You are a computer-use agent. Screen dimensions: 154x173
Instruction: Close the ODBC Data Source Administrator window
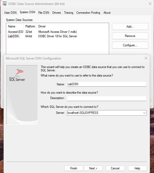tap(150, 4)
